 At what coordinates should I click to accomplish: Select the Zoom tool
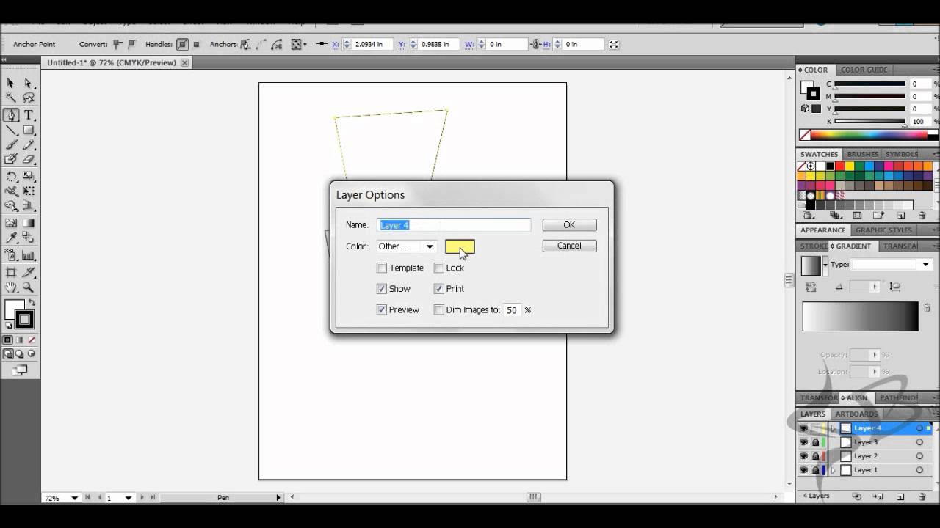coord(29,287)
